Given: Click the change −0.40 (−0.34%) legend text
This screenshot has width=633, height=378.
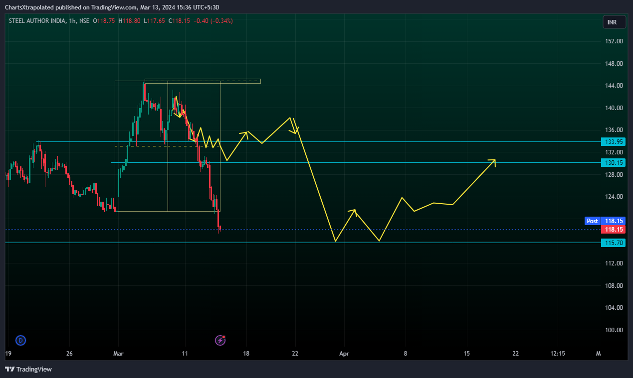Looking at the screenshot, I should click(x=213, y=21).
